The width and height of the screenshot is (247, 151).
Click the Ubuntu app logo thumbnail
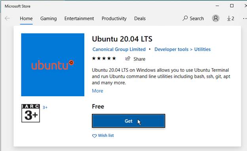[x=53, y=65]
